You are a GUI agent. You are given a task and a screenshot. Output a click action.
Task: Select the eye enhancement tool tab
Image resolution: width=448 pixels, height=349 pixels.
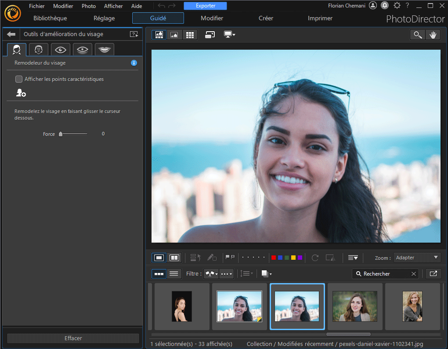coord(60,49)
